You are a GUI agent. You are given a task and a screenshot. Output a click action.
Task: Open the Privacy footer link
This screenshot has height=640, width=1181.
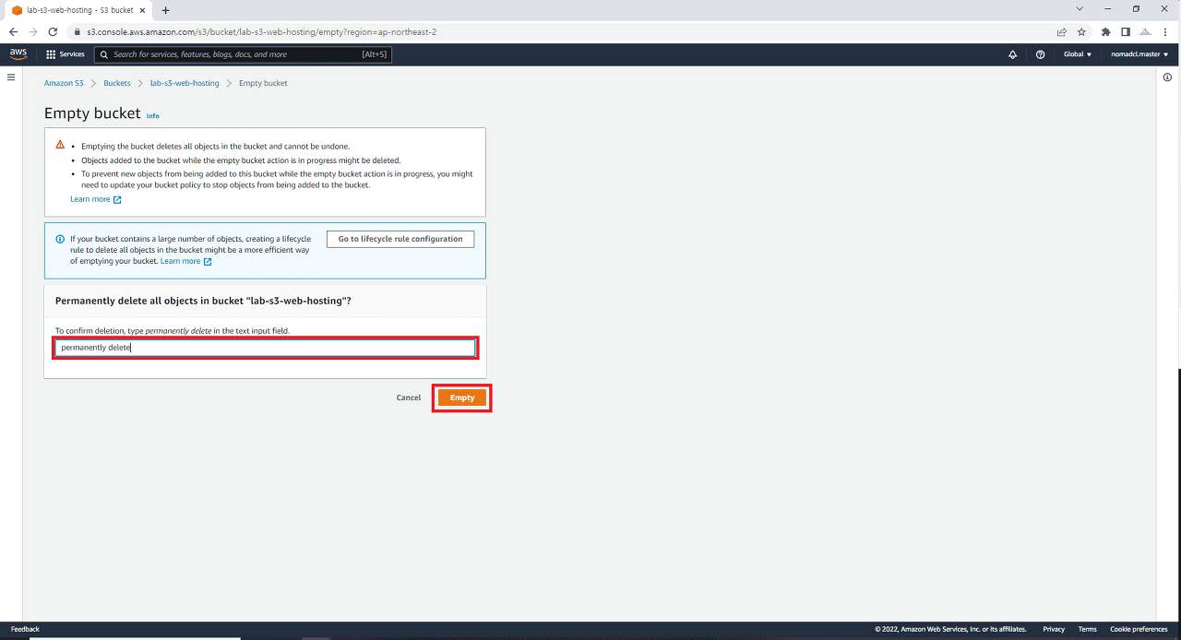pos(1054,629)
